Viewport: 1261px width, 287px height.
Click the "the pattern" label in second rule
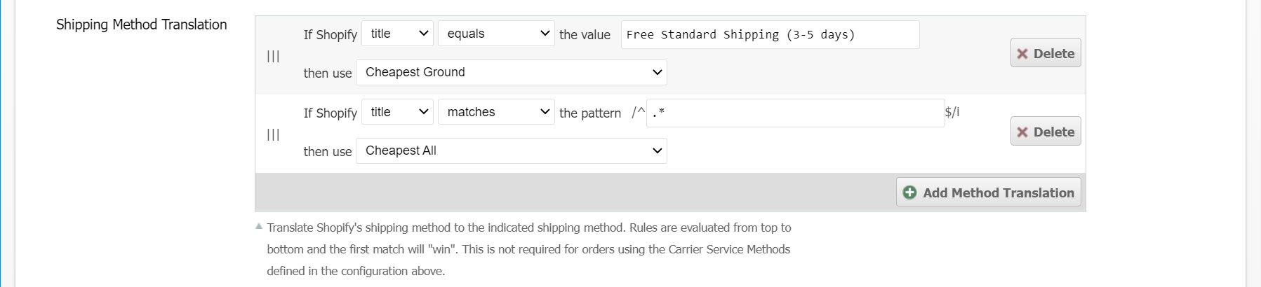(589, 113)
